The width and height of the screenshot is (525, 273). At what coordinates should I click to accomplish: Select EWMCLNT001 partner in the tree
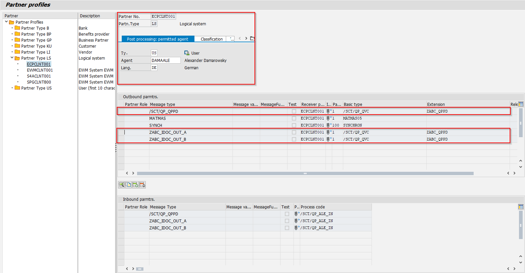pyautogui.click(x=40, y=70)
